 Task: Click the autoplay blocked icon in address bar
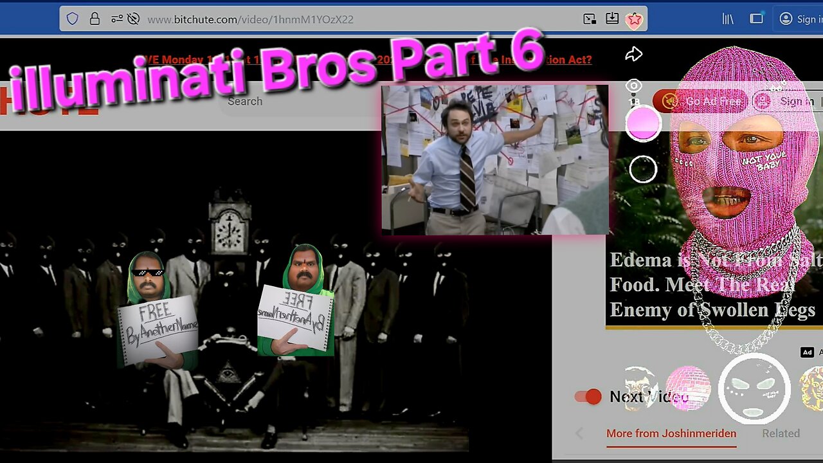[133, 19]
